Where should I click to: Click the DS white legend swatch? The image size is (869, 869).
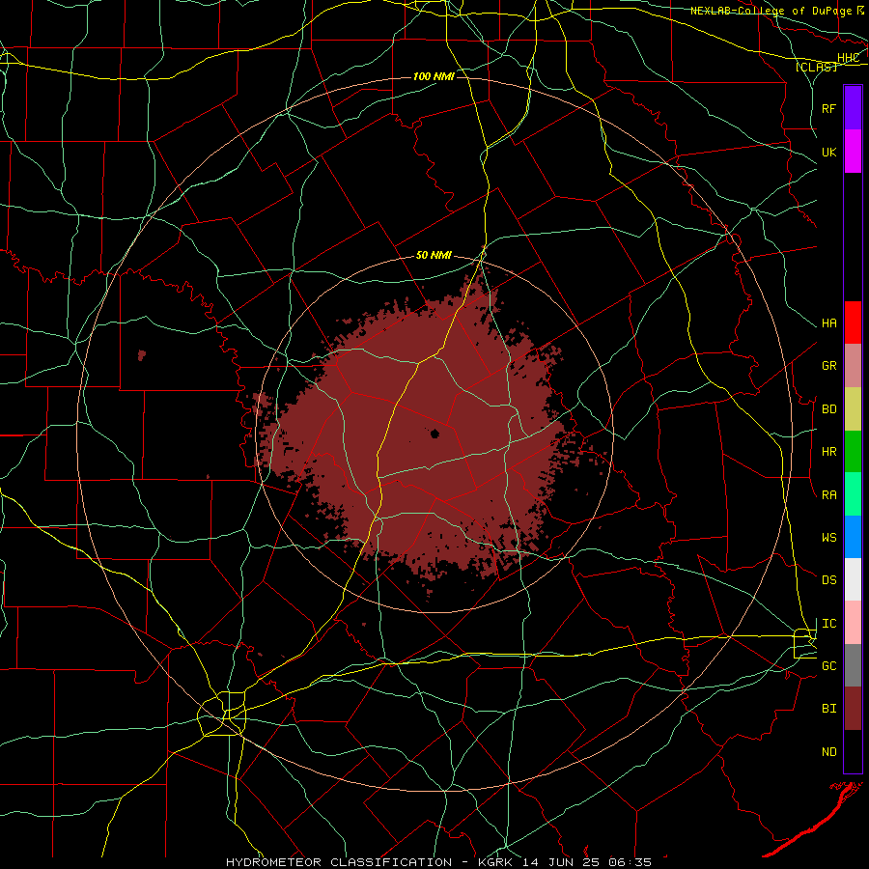pyautogui.click(x=853, y=579)
